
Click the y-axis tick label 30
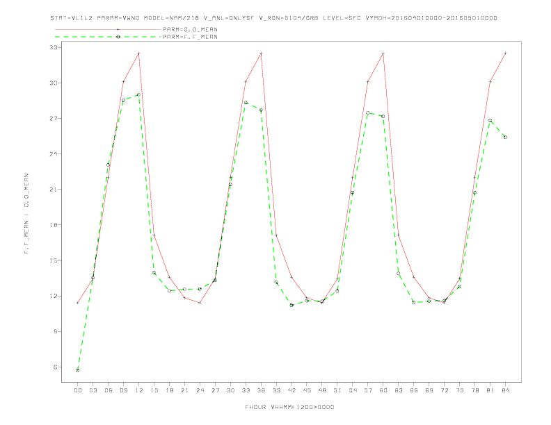point(53,83)
